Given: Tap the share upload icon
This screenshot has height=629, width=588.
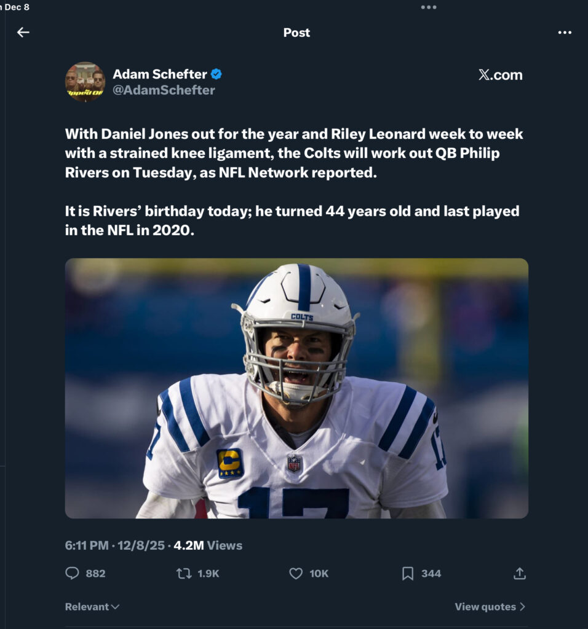Looking at the screenshot, I should click(x=520, y=573).
